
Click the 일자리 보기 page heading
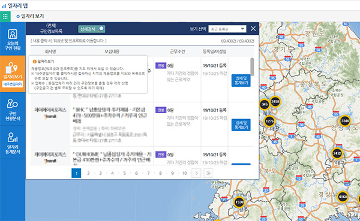click(32, 16)
